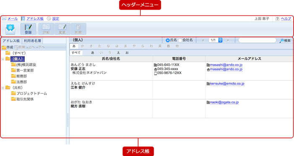Open the 1/1 page selector dropdown
The width and height of the screenshot is (294, 156).
[215, 40]
